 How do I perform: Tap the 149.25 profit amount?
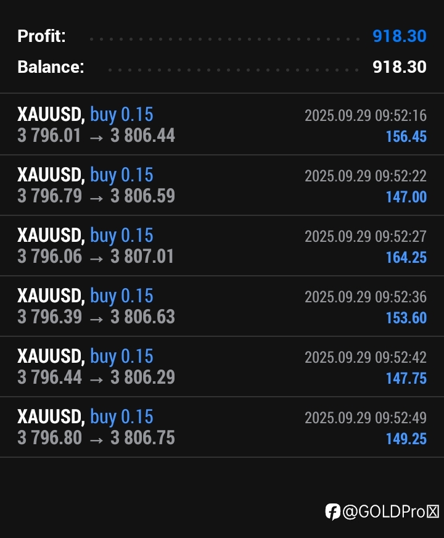click(x=406, y=439)
